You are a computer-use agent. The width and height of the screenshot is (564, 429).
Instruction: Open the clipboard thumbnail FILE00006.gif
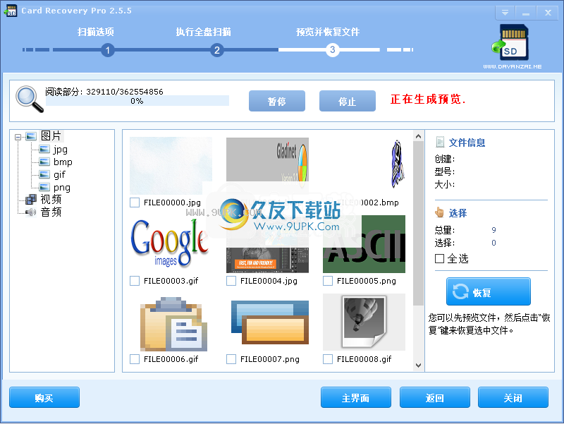173,324
